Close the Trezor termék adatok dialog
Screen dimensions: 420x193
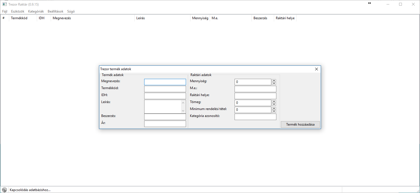[x=316, y=69]
